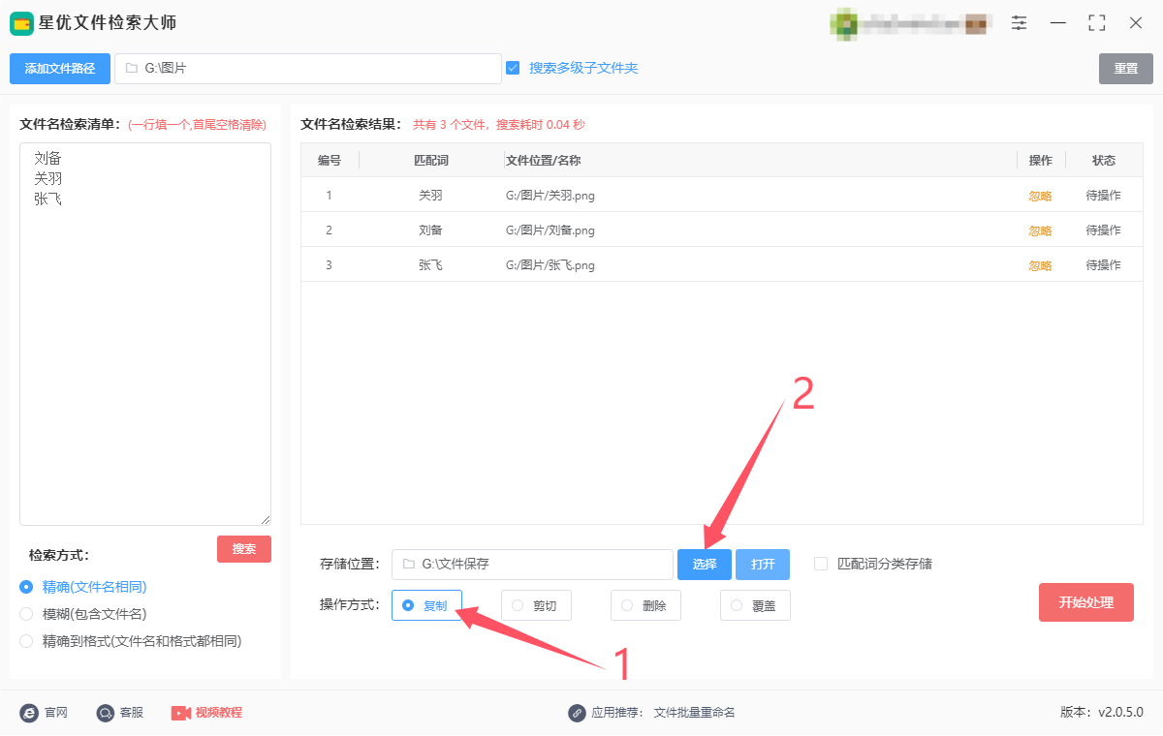Open the 客服 chat icon
The width and height of the screenshot is (1163, 736).
pyautogui.click(x=106, y=713)
